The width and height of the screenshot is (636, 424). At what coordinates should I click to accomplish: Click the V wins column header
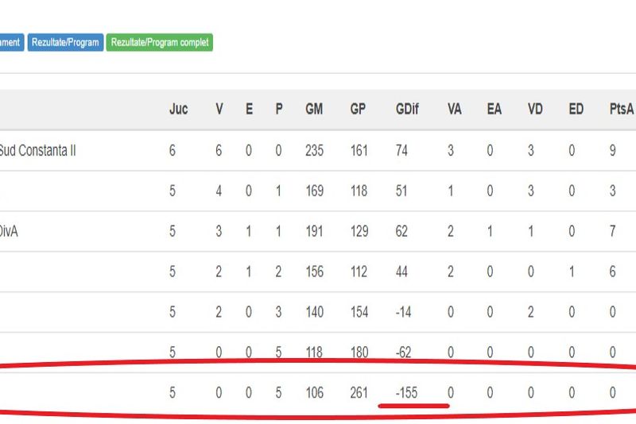coord(219,110)
